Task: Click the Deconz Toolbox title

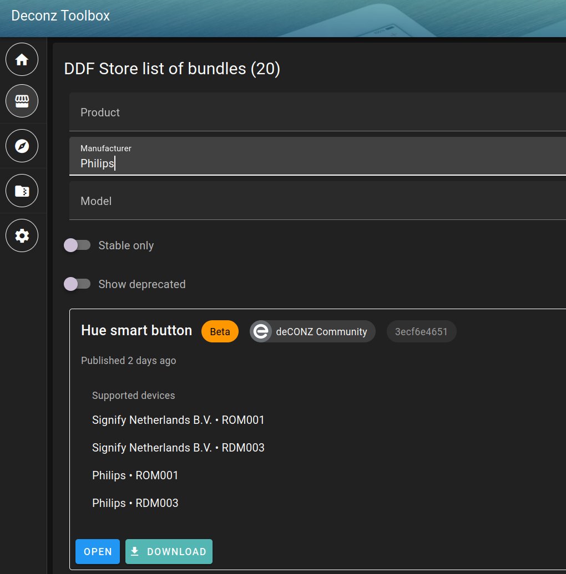Action: click(60, 16)
